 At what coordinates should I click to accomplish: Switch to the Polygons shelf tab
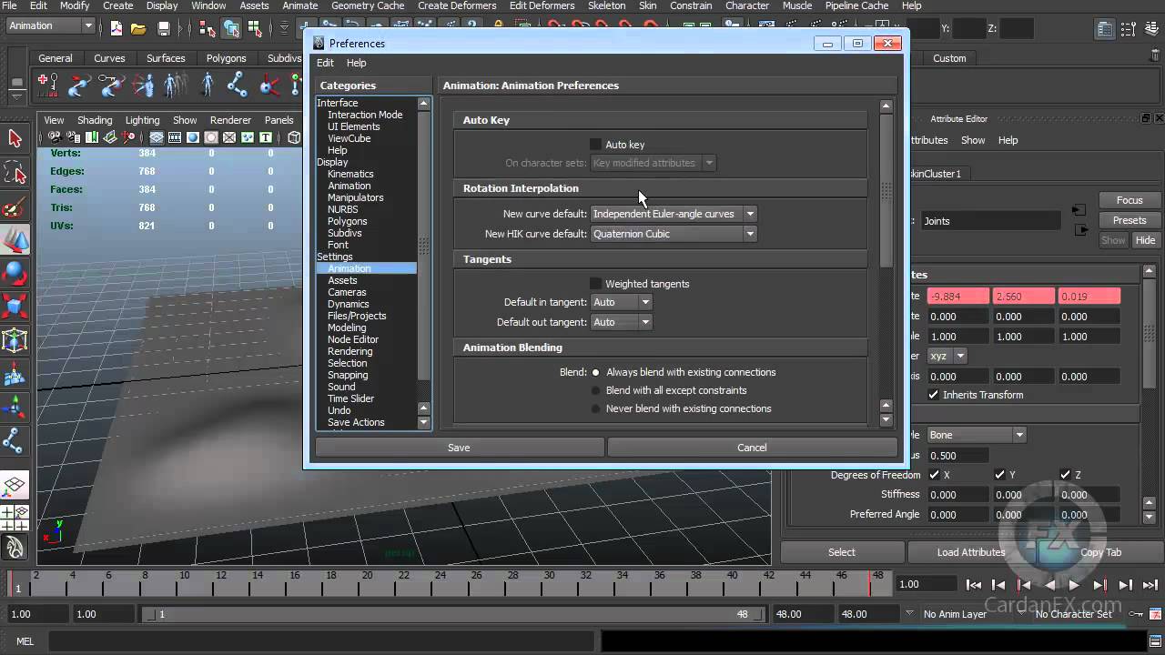(226, 58)
